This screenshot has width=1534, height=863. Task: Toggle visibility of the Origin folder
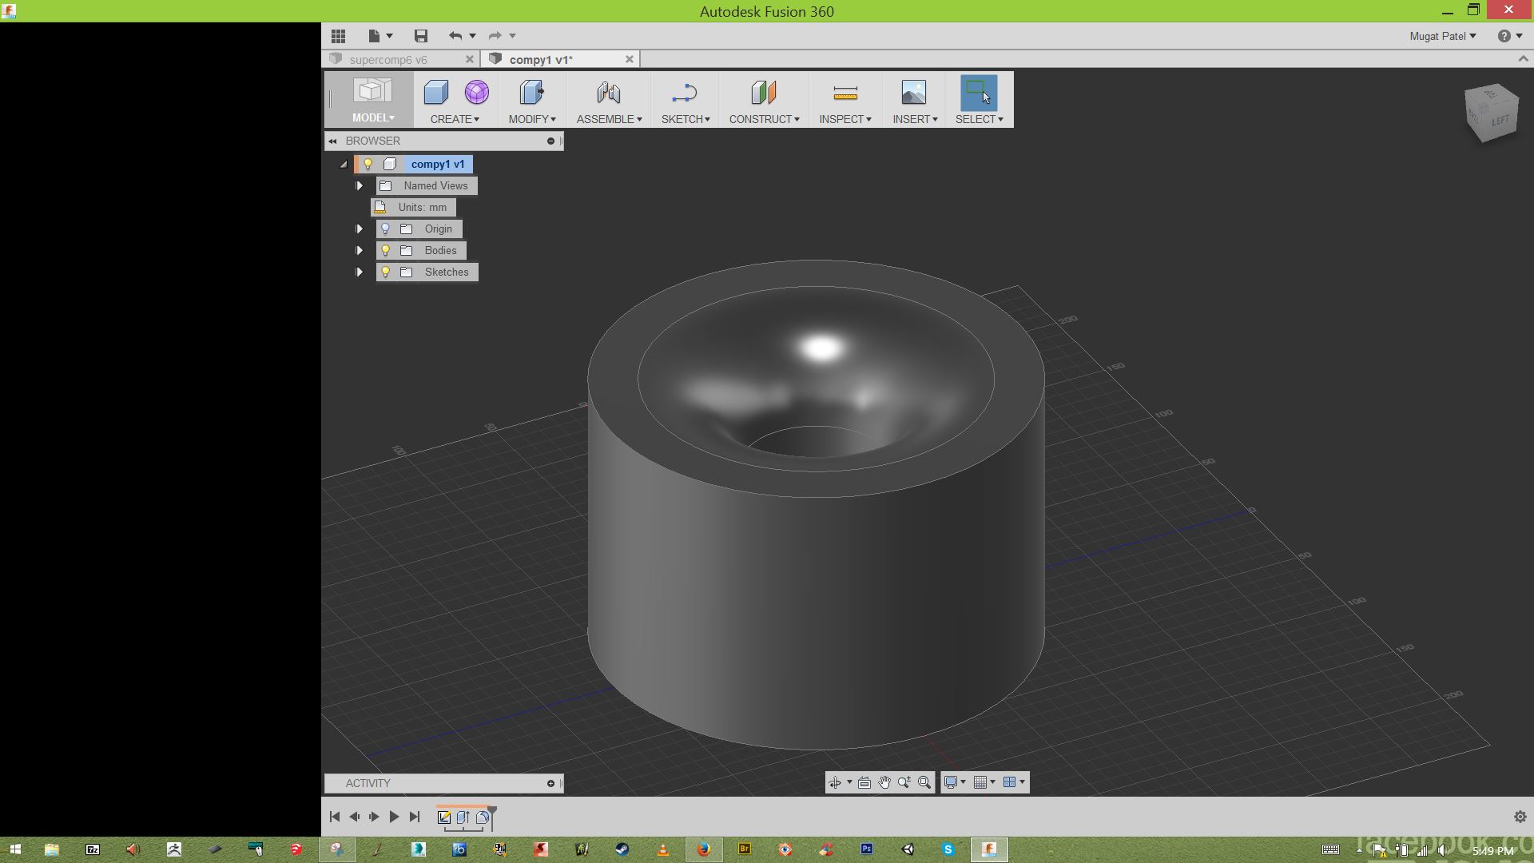coord(386,229)
